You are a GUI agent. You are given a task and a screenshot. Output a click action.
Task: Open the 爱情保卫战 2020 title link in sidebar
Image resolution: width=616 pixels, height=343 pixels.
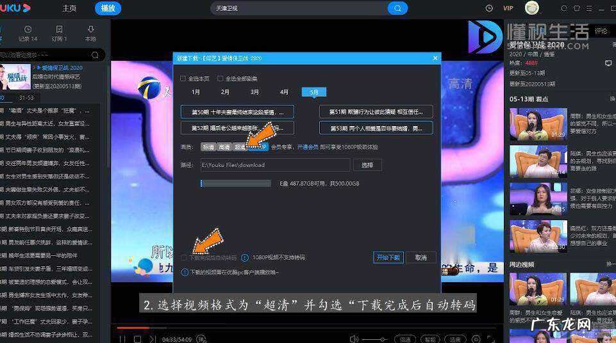[x=62, y=67]
